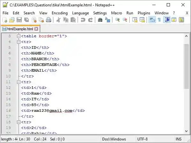Screen dimensions: 191x143
Task: Click the Save All icon
Action: pos(27,20)
